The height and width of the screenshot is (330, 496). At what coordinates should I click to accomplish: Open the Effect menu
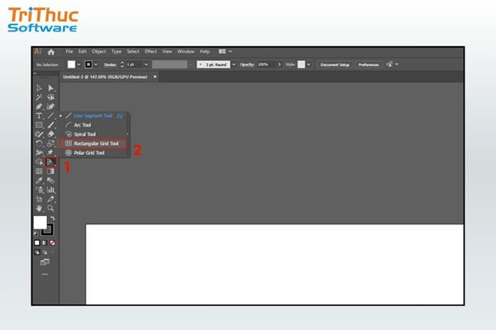151,51
